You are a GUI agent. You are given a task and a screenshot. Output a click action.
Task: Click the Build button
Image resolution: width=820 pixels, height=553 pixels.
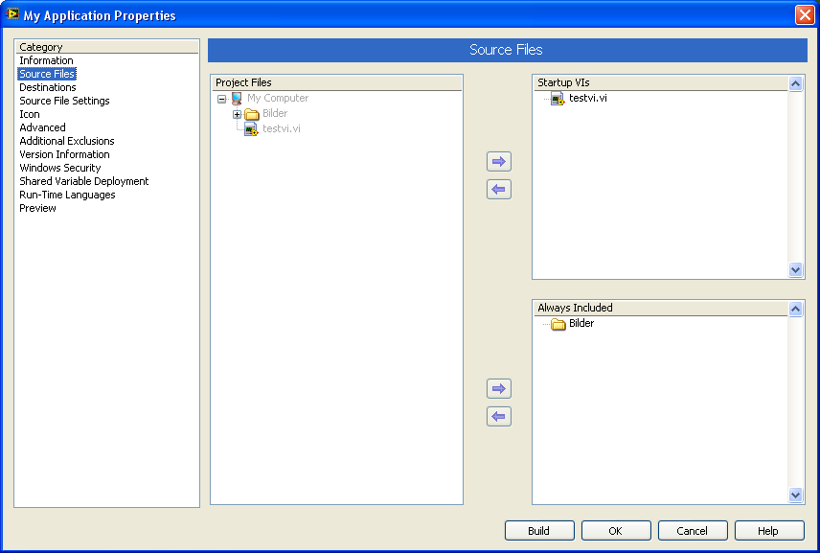tap(539, 531)
